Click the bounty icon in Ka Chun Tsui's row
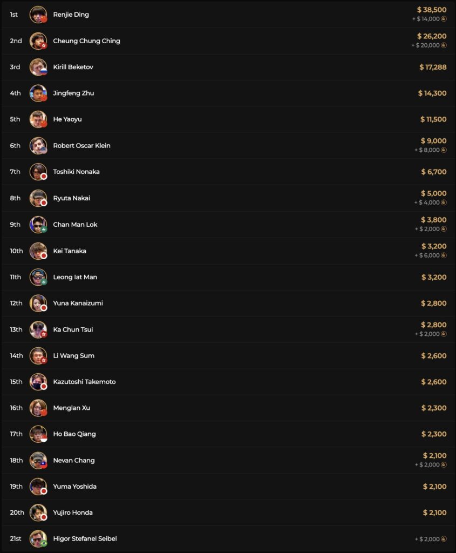The width and height of the screenshot is (456, 553). (444, 334)
